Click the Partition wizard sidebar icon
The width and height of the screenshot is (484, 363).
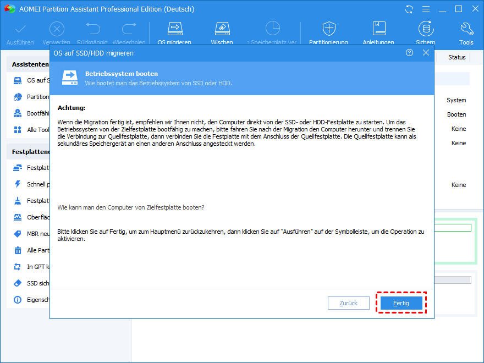(18, 97)
